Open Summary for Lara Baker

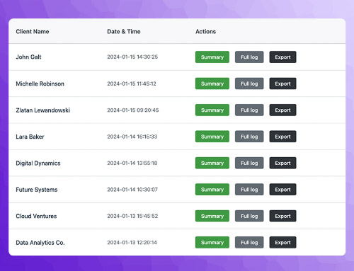(x=212, y=137)
